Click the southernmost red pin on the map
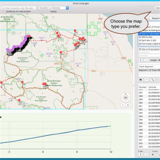Image resolution: width=160 pixels, height=160 pixels. [19, 100]
